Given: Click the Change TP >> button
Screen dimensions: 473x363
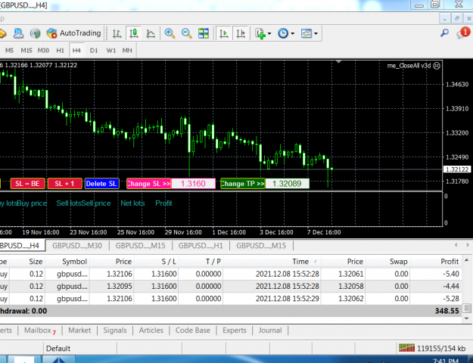Looking at the screenshot, I should pyautogui.click(x=242, y=184).
